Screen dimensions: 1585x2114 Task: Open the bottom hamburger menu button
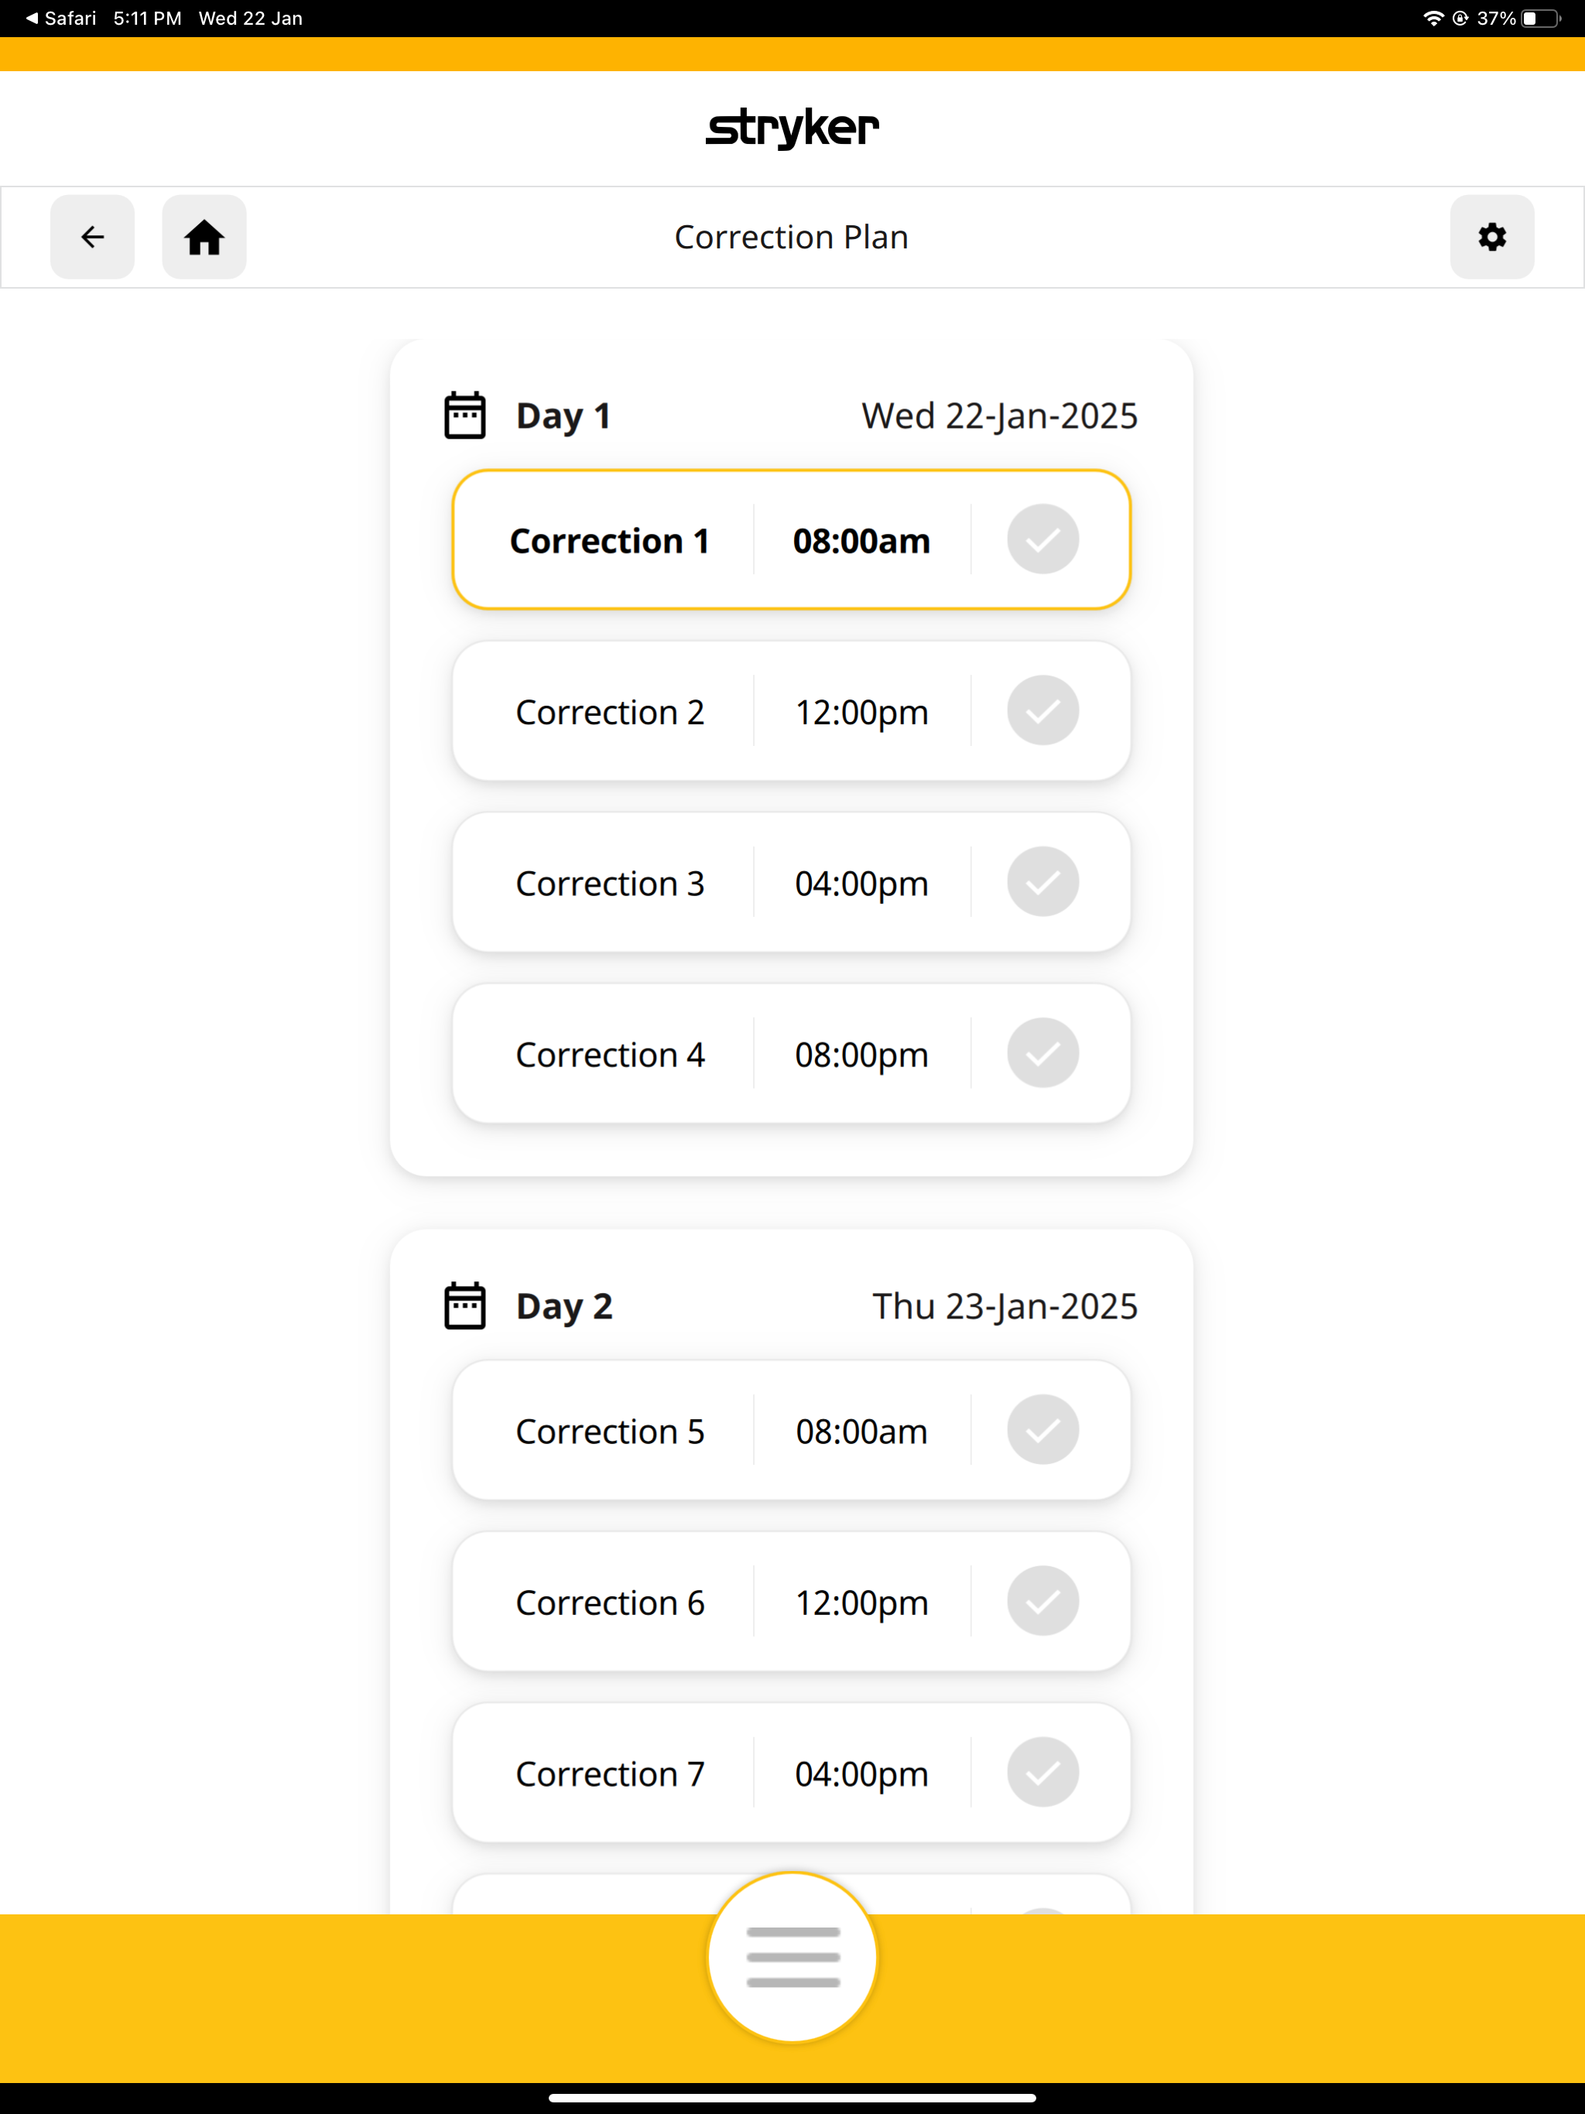(x=792, y=1956)
